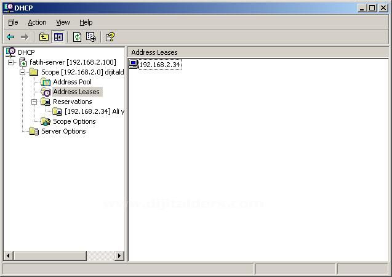Click the Back arrow toolbar icon

click(10, 37)
